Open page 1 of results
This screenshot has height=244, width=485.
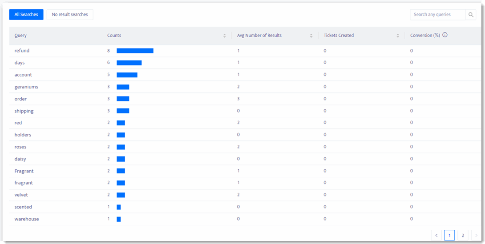pos(449,236)
